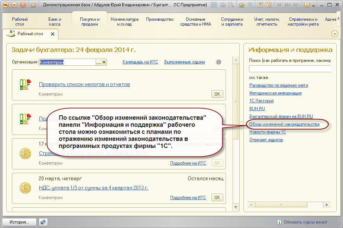Viewport: 343px width, 228px height.
Task: Open 1С:Лекторий link
Action: coord(261,101)
